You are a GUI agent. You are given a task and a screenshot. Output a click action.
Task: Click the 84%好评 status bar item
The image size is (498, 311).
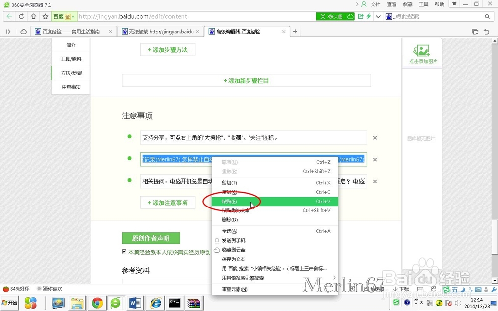click(16, 289)
